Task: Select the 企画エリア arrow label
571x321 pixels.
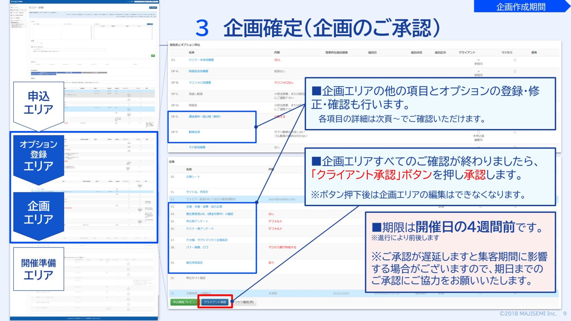Action: (39, 213)
